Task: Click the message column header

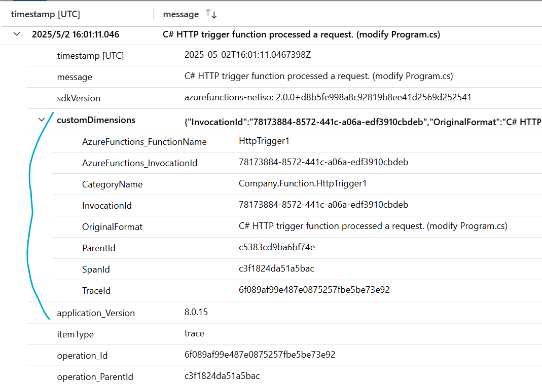Action: coord(181,14)
